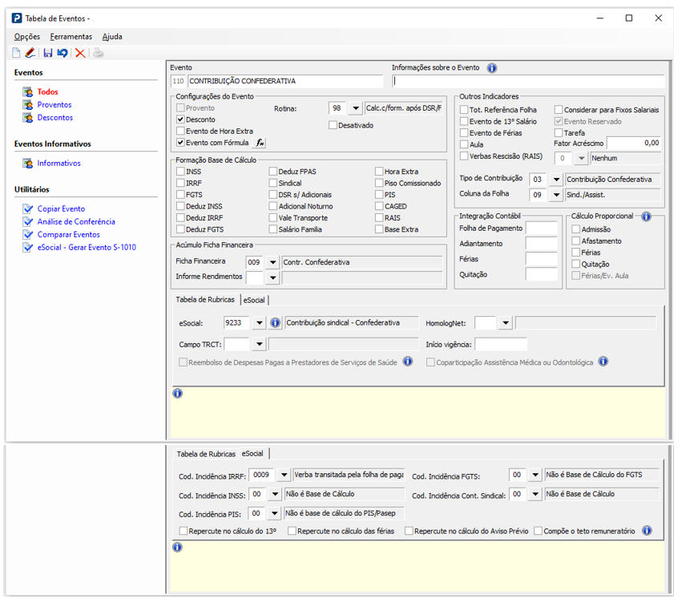Open the Ferramentas menu
Viewport: 686px width, 603px height.
(71, 37)
